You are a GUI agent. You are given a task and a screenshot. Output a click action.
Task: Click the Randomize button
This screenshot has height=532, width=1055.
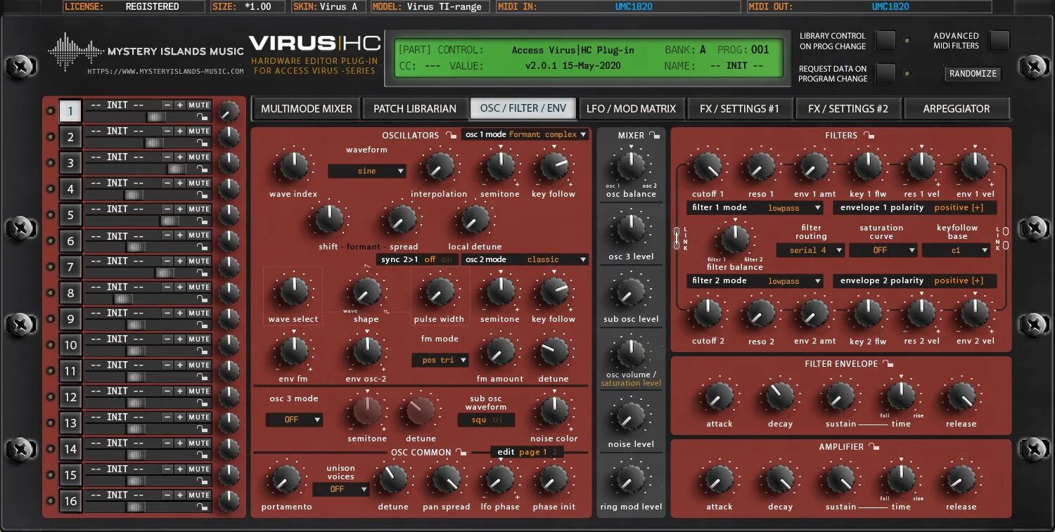[x=973, y=74]
